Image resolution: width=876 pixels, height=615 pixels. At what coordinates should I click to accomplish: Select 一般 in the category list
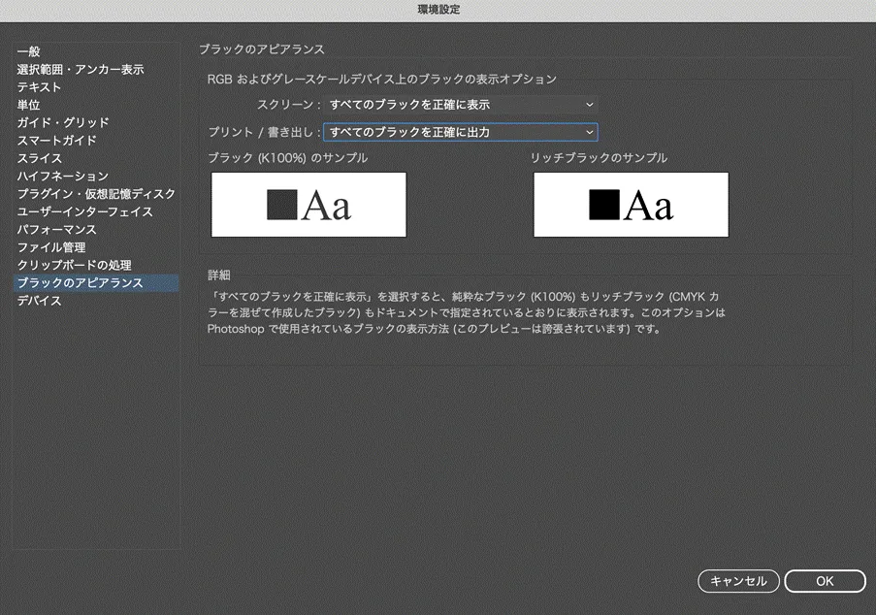click(x=28, y=51)
